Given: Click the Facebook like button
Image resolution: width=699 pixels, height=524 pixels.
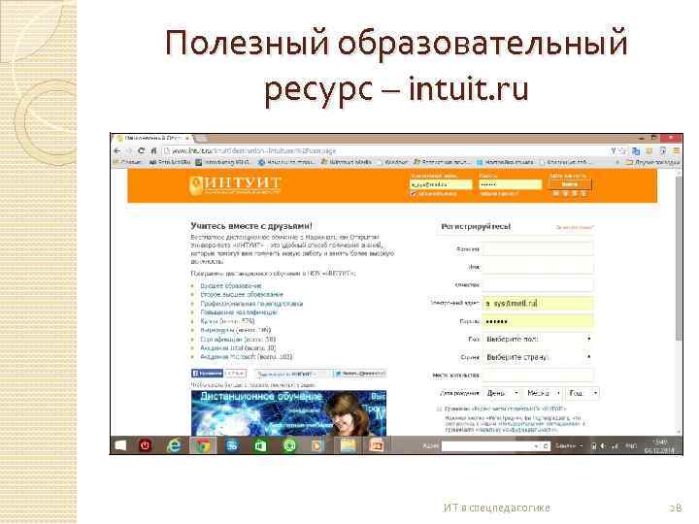Looking at the screenshot, I should click(x=207, y=374).
